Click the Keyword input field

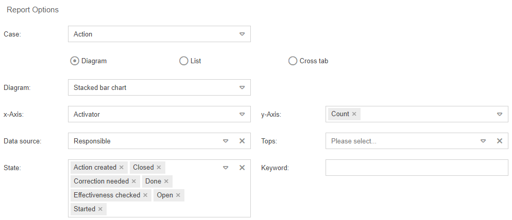pos(416,168)
